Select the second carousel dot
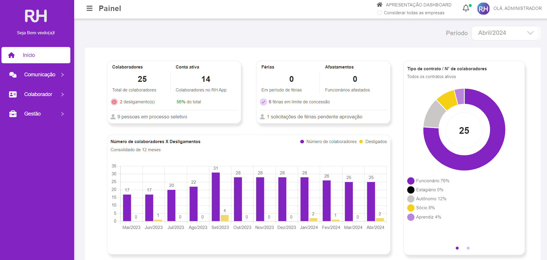This screenshot has width=547, height=260. tap(468, 248)
